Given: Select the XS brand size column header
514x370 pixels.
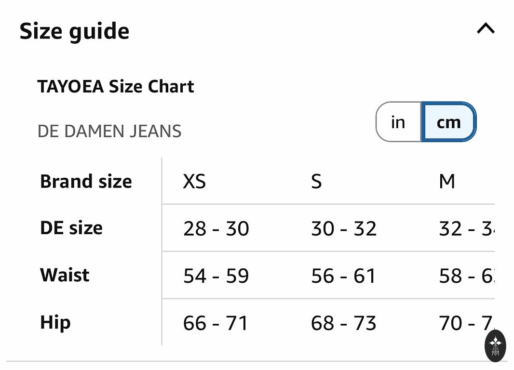Looking at the screenshot, I should [194, 182].
